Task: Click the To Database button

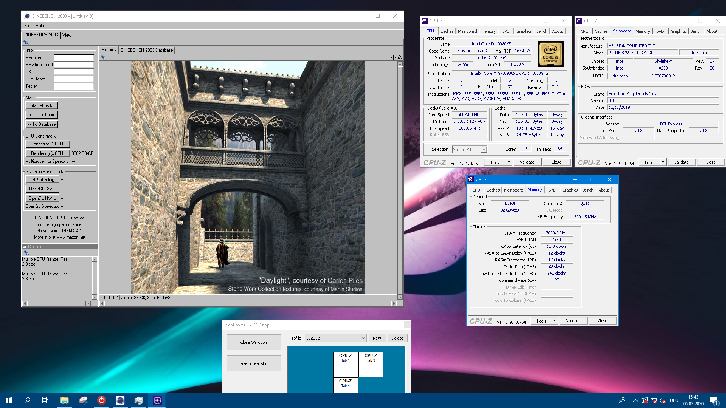Action: click(x=42, y=124)
